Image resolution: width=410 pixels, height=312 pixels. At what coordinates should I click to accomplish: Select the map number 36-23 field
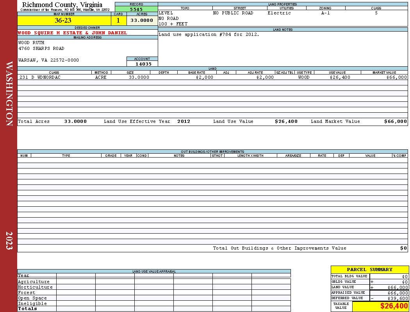pos(64,21)
